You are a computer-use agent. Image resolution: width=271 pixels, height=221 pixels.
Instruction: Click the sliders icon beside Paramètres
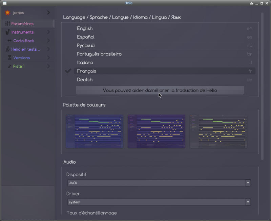[x=7, y=24]
